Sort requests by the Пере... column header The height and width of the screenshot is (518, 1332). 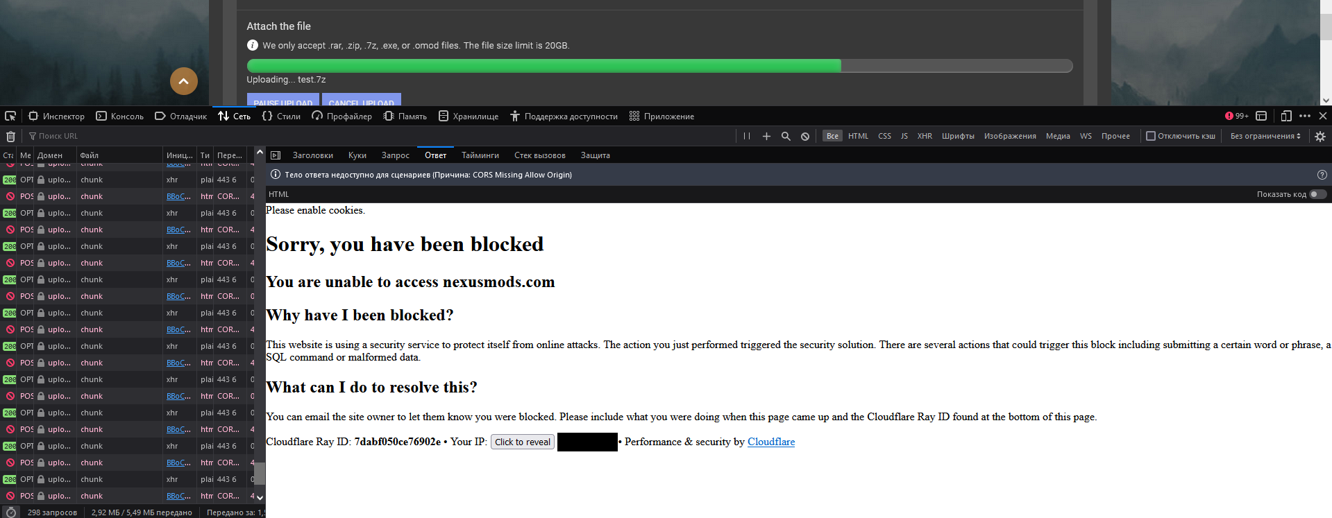click(230, 155)
